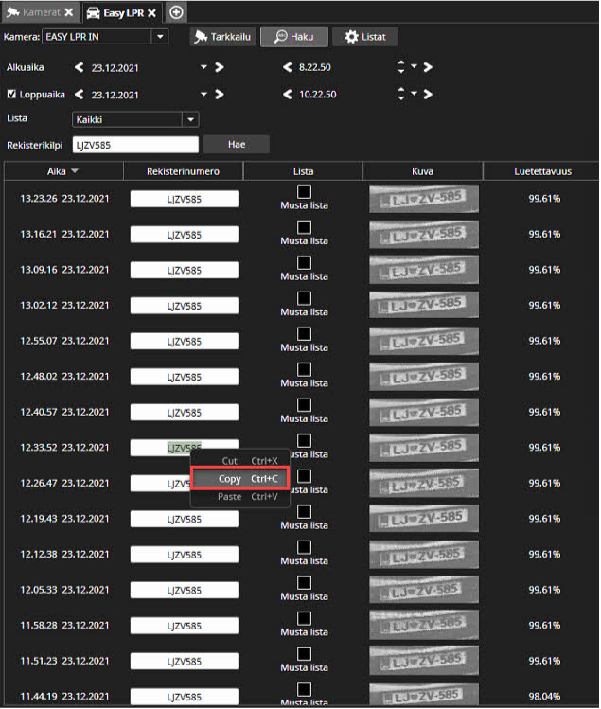
Task: Click the add new tab plus icon
Action: click(x=176, y=12)
